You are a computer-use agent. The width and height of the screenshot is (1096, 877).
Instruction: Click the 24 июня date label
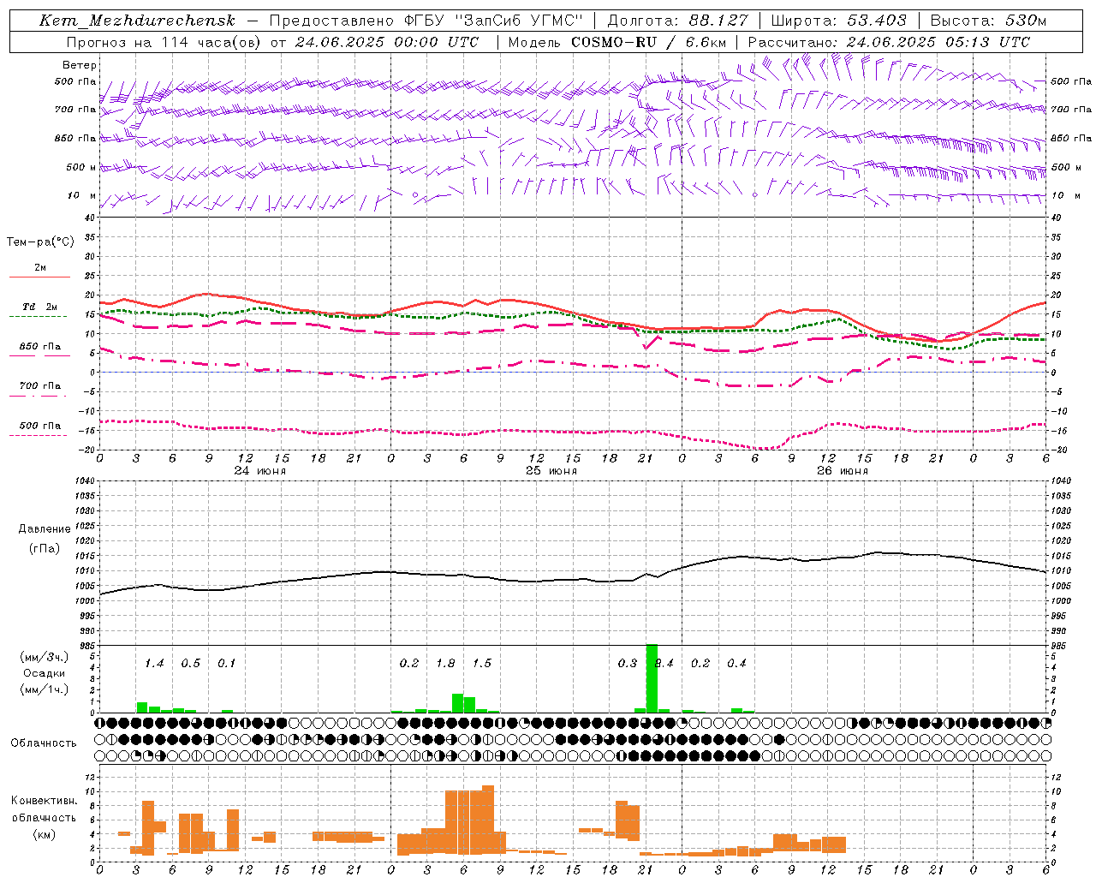point(259,471)
